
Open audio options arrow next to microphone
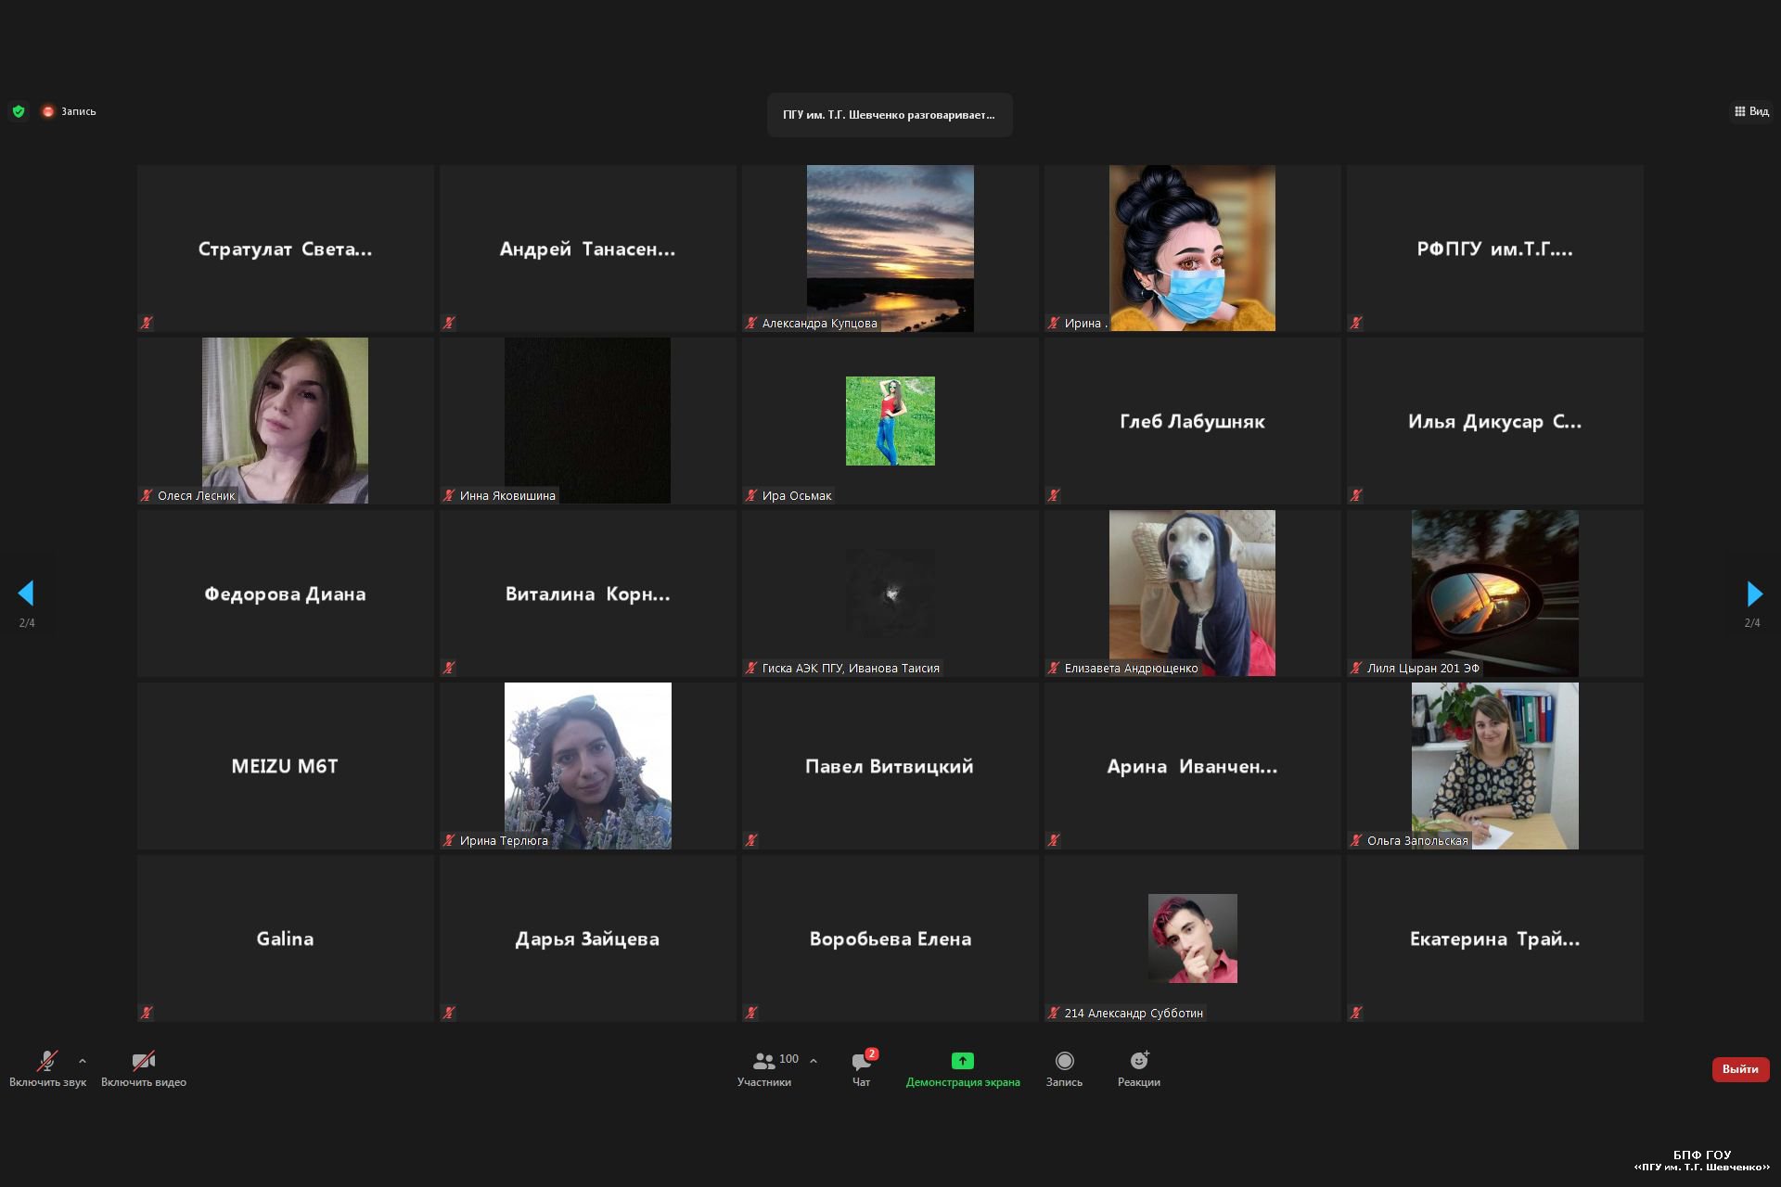tap(83, 1061)
